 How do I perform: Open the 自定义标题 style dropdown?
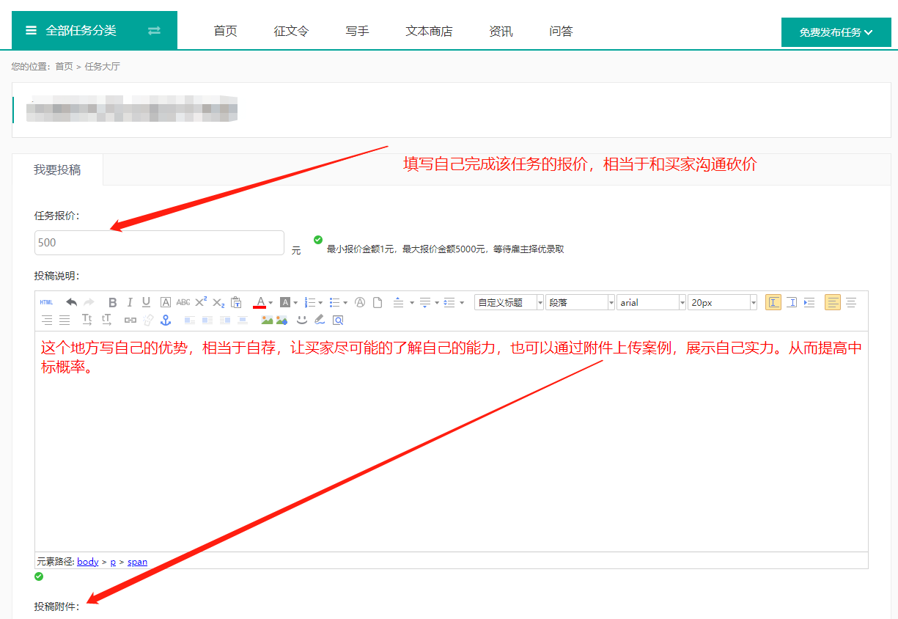pyautogui.click(x=509, y=302)
